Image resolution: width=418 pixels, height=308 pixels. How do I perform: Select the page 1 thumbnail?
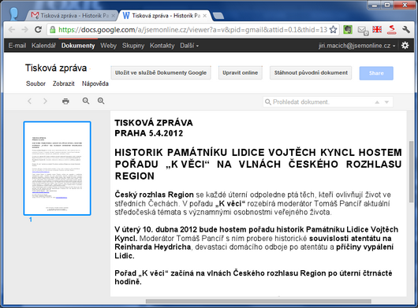[x=57, y=169]
